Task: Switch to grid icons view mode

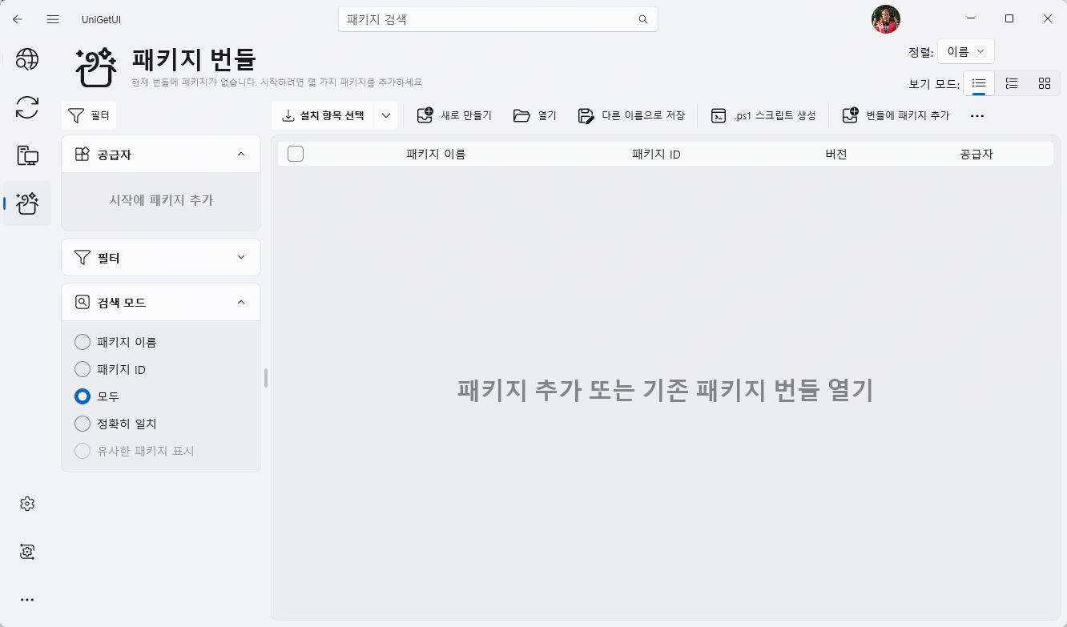Action: 1045,82
